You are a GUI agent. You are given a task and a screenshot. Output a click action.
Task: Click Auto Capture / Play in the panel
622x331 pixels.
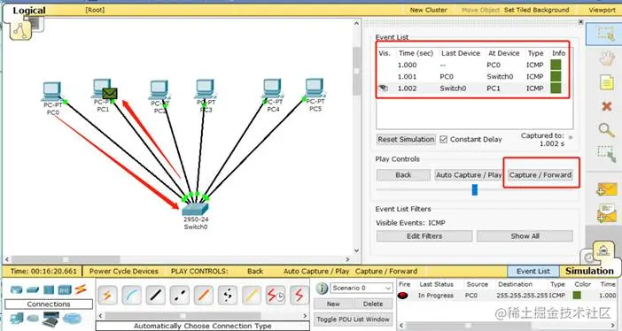469,175
